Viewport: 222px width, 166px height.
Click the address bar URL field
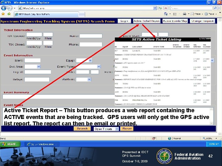click(x=86, y=8)
